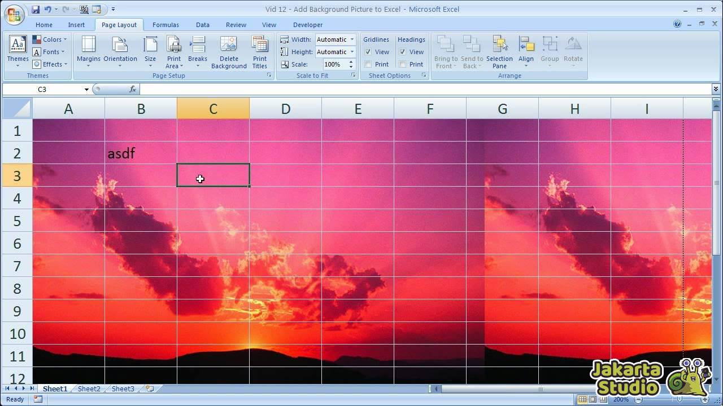Image resolution: width=723 pixels, height=406 pixels.
Task: Open the Sheet2 worksheet tab
Action: point(89,389)
